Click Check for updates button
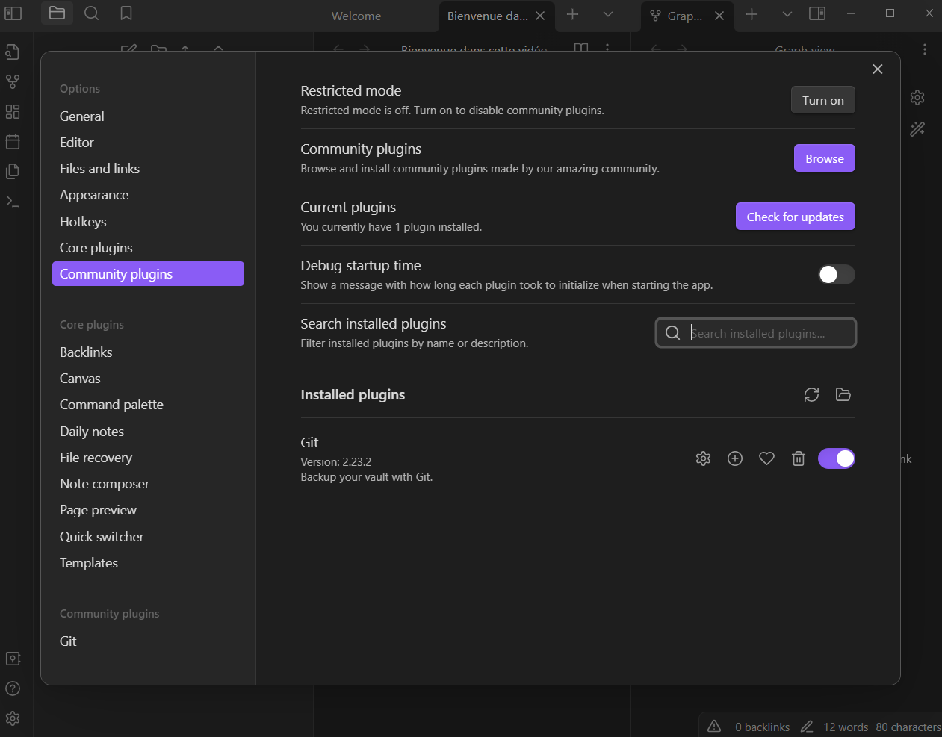This screenshot has height=737, width=942. 795,217
